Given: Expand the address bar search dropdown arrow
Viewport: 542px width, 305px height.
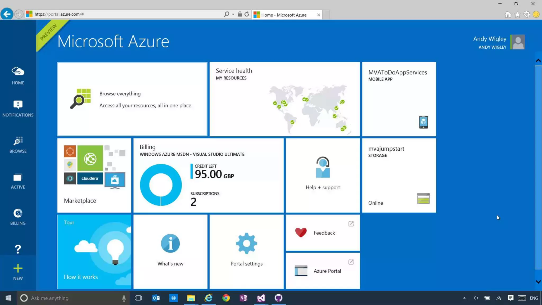Looking at the screenshot, I should (233, 14).
